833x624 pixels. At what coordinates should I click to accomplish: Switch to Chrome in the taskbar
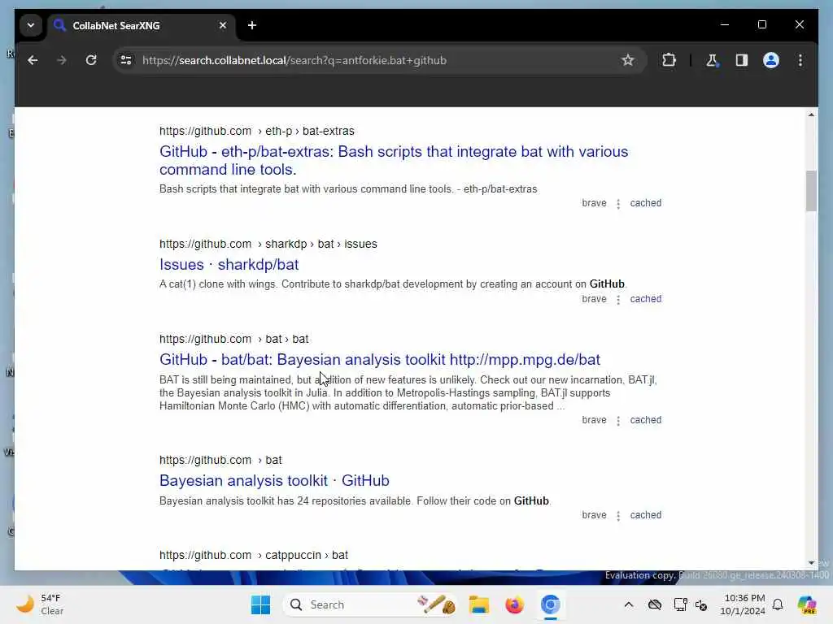(551, 604)
